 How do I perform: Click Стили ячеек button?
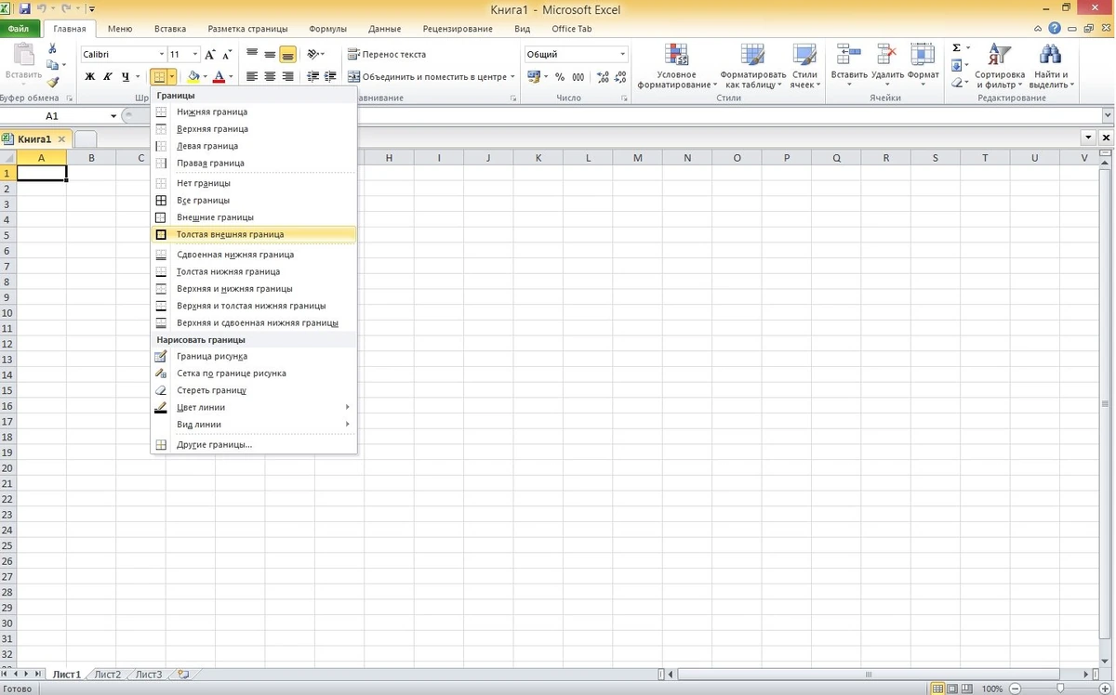tap(804, 66)
